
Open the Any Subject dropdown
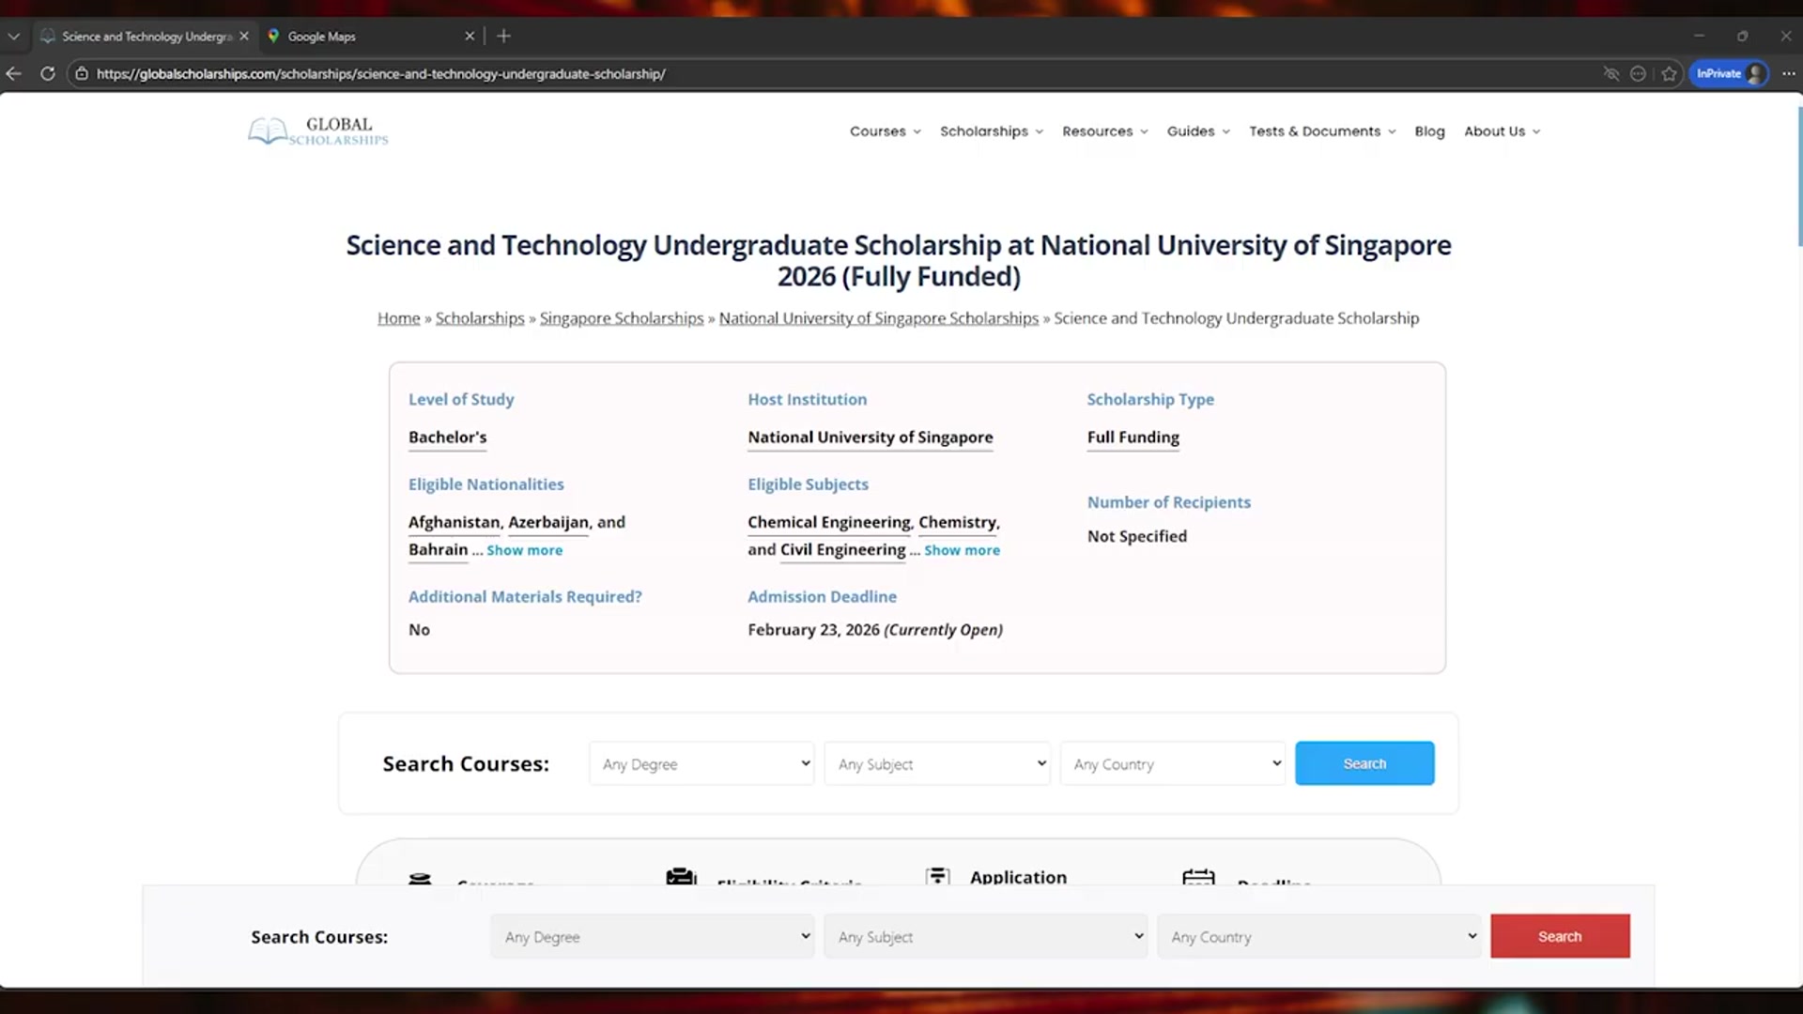pos(936,763)
